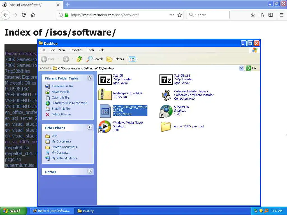Switch to the Desktop taskbar button
This screenshot has height=215, width=287.
tap(97, 211)
